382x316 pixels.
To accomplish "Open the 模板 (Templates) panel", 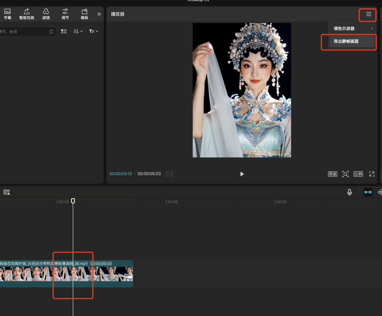I will [x=85, y=14].
